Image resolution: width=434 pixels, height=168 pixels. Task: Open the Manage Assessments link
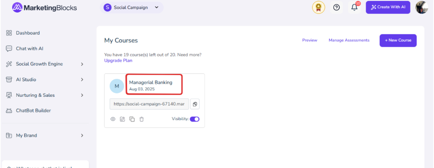[349, 40]
